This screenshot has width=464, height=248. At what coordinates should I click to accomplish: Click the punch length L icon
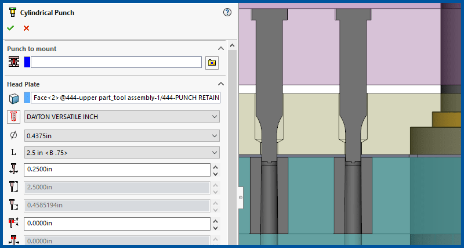(14, 153)
